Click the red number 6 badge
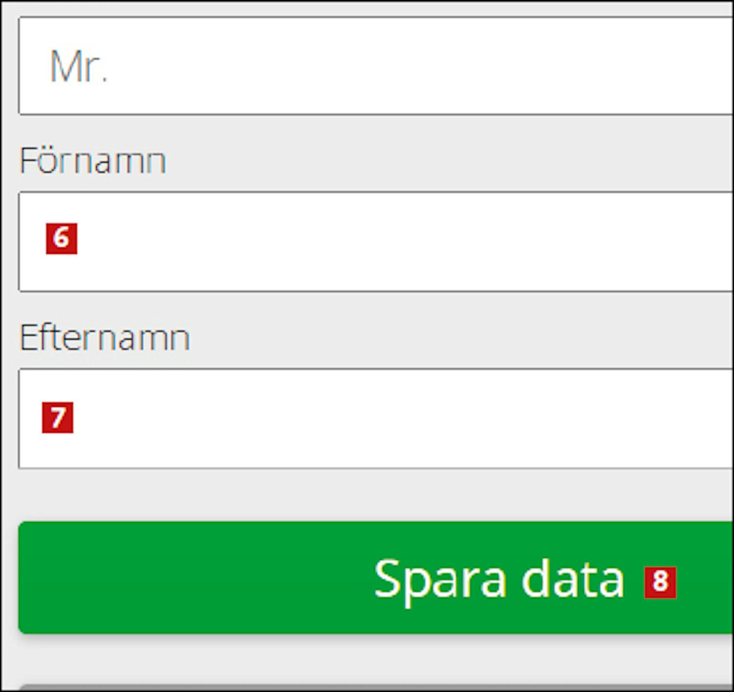The image size is (734, 692). 61,239
